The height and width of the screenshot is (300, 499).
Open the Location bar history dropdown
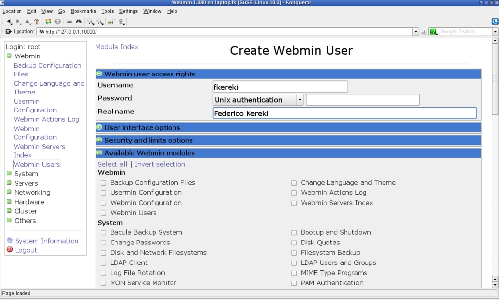pos(415,31)
